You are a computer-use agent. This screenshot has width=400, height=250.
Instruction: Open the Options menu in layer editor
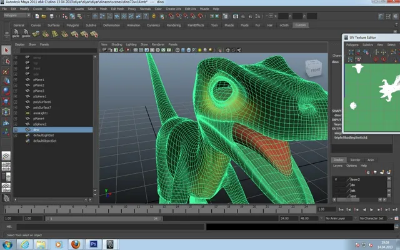[351, 166]
